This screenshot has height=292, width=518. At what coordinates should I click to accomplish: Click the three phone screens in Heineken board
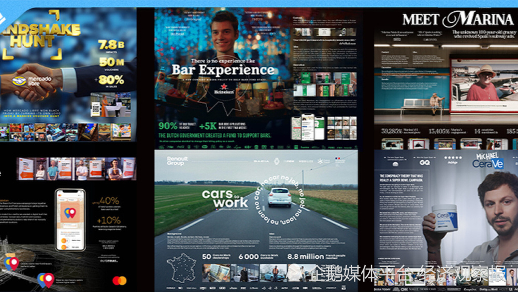(x=308, y=127)
